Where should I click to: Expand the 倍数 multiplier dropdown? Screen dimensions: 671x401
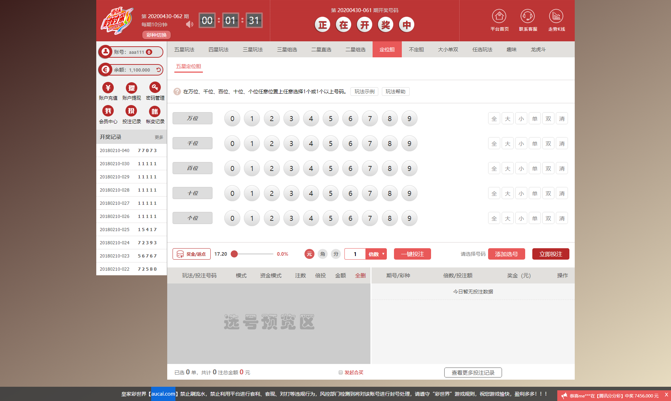coord(376,254)
